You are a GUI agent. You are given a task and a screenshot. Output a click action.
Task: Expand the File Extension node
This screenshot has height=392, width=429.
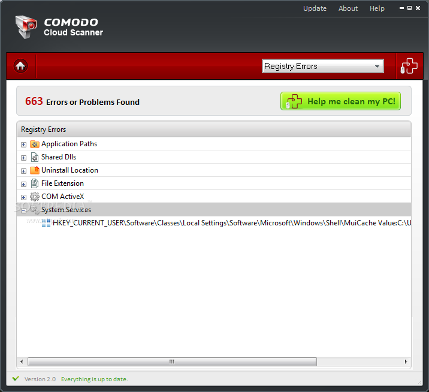tap(24, 184)
